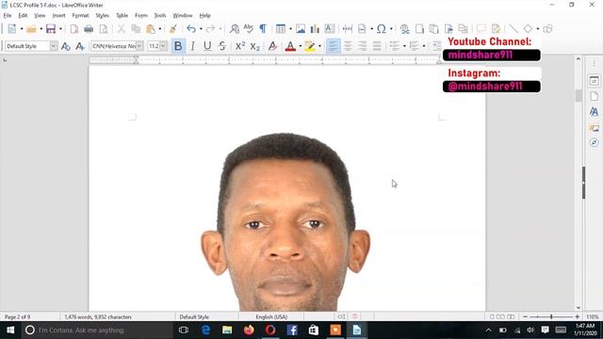603x339 pixels.
Task: Open the Insert menu
Action: (x=58, y=15)
